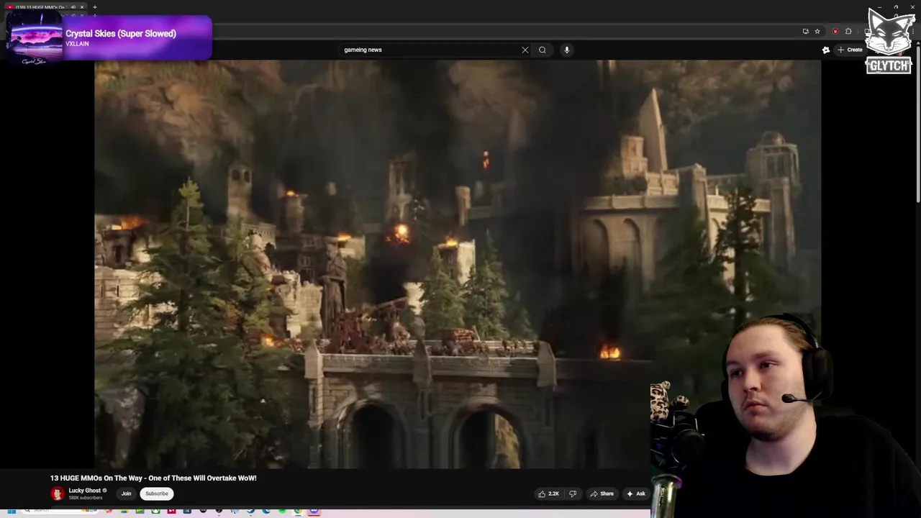Open the Ask button below the video
The width and height of the screenshot is (921, 518).
click(x=636, y=494)
